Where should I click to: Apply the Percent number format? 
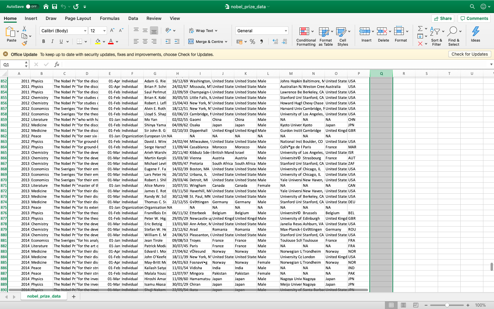[252, 41]
